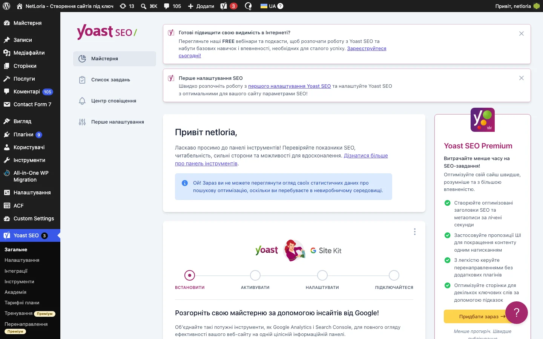Click the Зареєструйтеся сьогодні link
Viewport: 543px width, 339px height.
tap(367, 49)
